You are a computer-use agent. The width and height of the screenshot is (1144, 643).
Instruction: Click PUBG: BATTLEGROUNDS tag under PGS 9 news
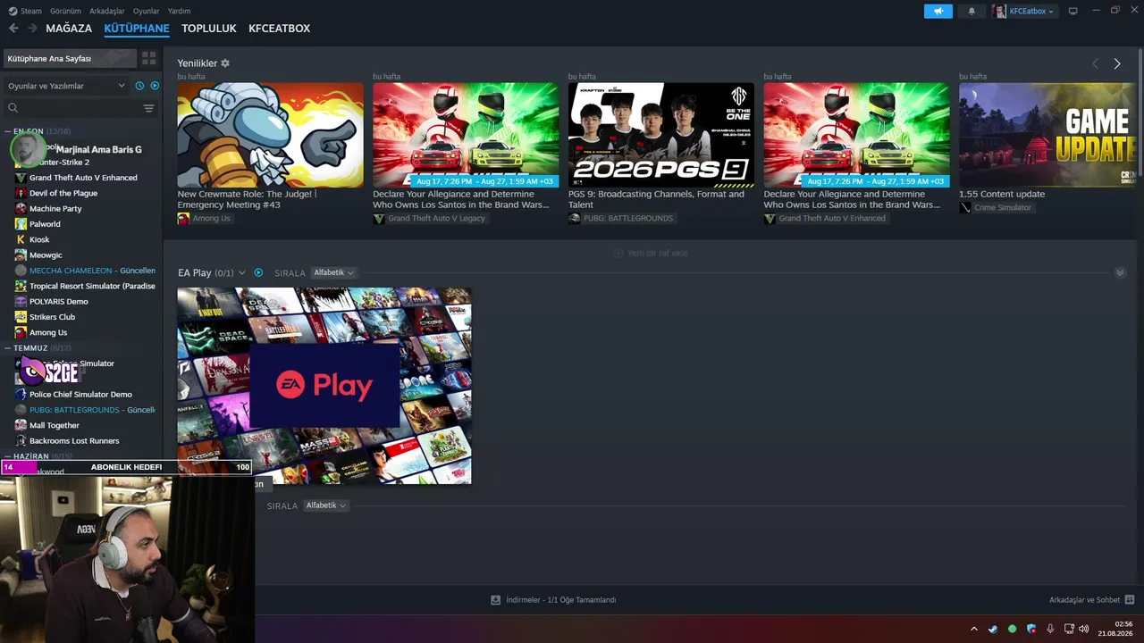pyautogui.click(x=621, y=218)
